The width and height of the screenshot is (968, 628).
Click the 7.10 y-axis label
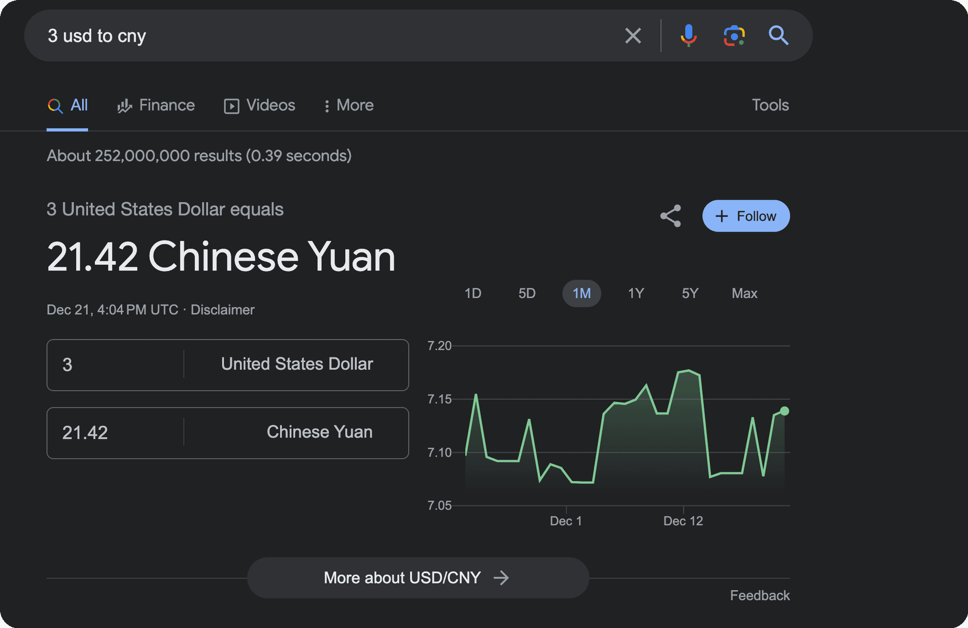[x=439, y=452]
